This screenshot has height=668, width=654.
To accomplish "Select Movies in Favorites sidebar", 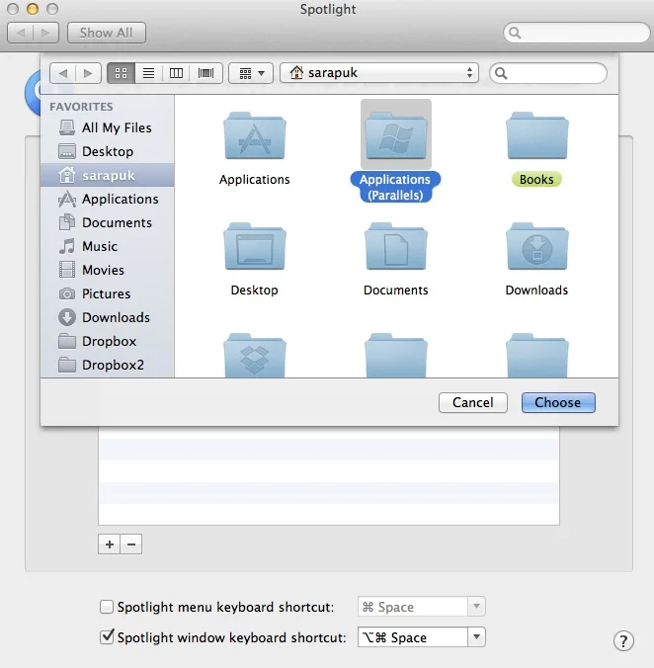I will click(x=108, y=270).
